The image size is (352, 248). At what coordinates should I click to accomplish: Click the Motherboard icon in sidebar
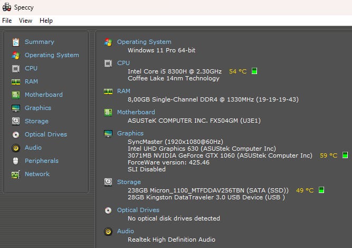click(x=16, y=95)
